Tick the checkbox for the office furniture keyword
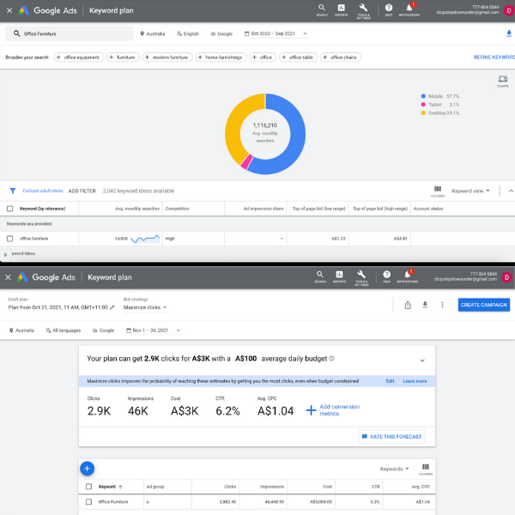Screen dimensions: 515x515 [x=10, y=239]
